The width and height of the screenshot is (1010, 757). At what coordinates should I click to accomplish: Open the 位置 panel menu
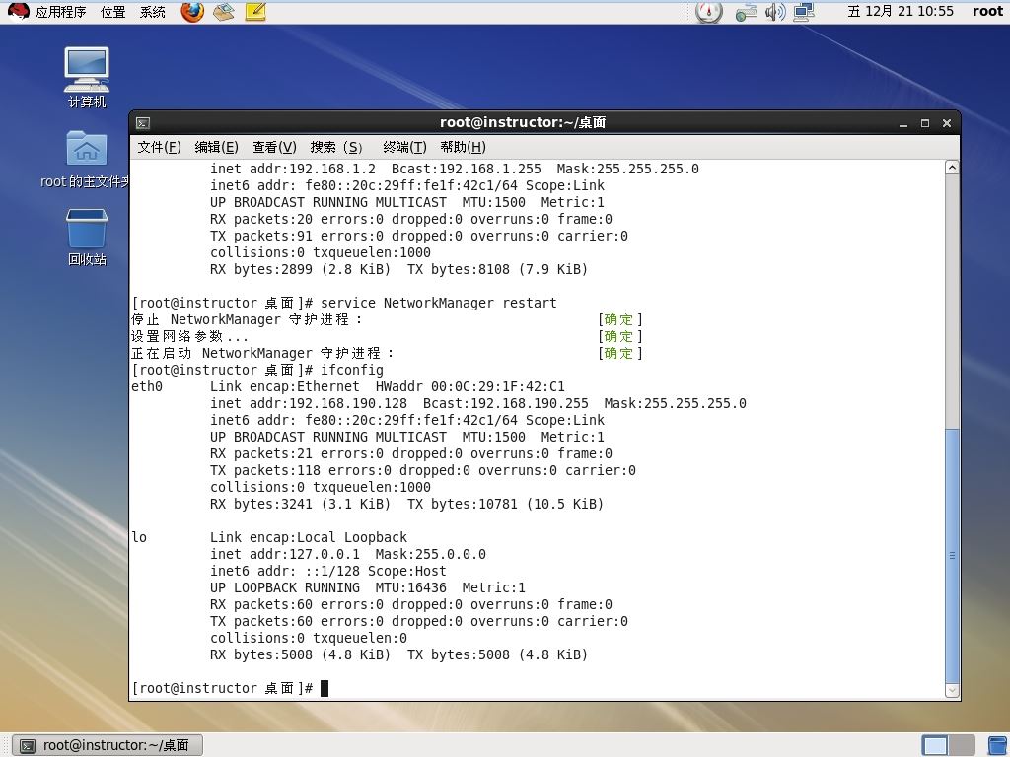[x=113, y=12]
